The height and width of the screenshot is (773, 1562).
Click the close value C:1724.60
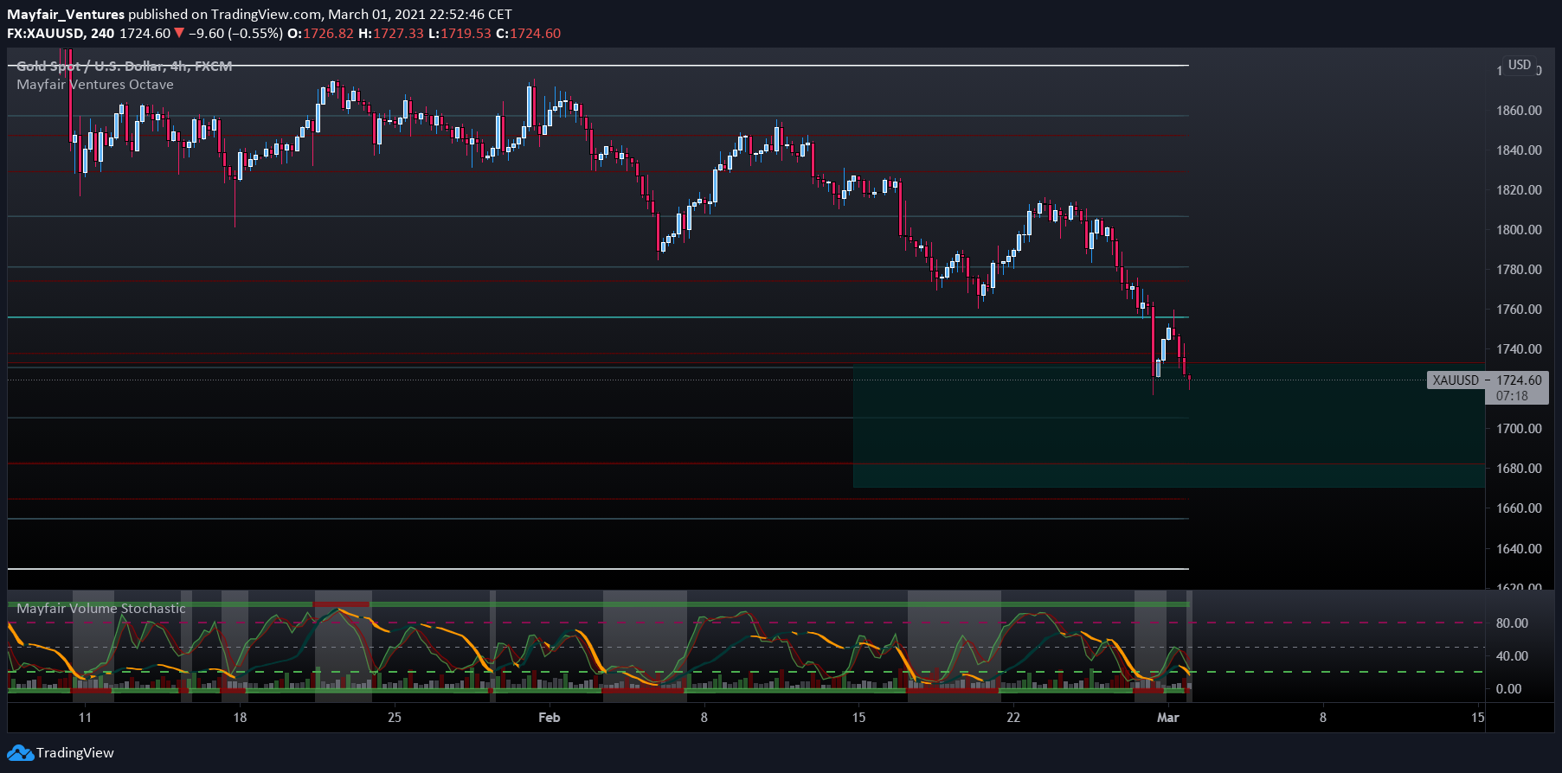[x=528, y=34]
